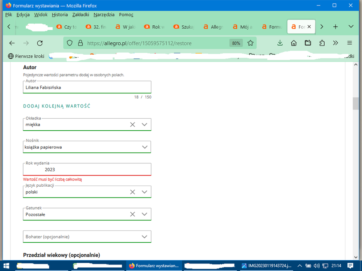Open the extensions puzzle icon
Viewport: 362px width, 271px height.
(x=322, y=43)
